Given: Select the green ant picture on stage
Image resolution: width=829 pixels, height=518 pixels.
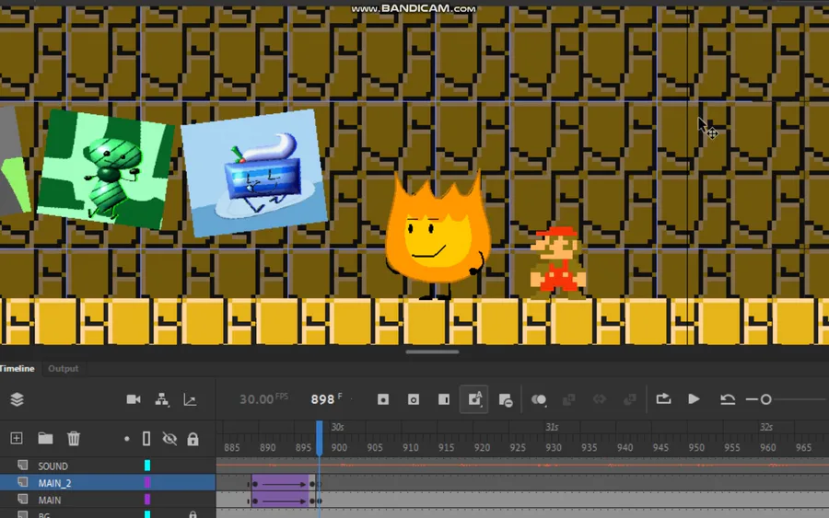Looking at the screenshot, I should pyautogui.click(x=106, y=169).
